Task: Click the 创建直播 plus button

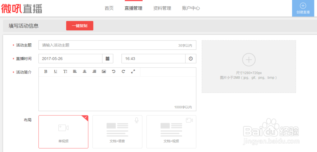Action: (x=303, y=8)
